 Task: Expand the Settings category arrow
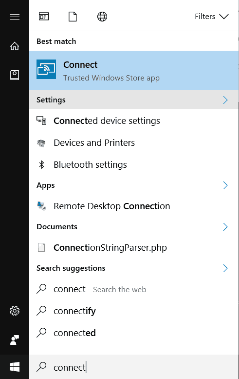[x=225, y=100]
